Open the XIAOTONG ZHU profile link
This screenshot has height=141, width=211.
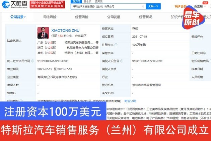tap(65, 31)
